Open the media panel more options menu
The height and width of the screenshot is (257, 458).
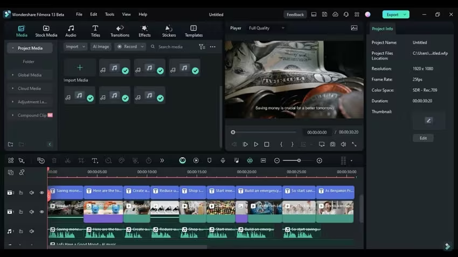coord(213,47)
